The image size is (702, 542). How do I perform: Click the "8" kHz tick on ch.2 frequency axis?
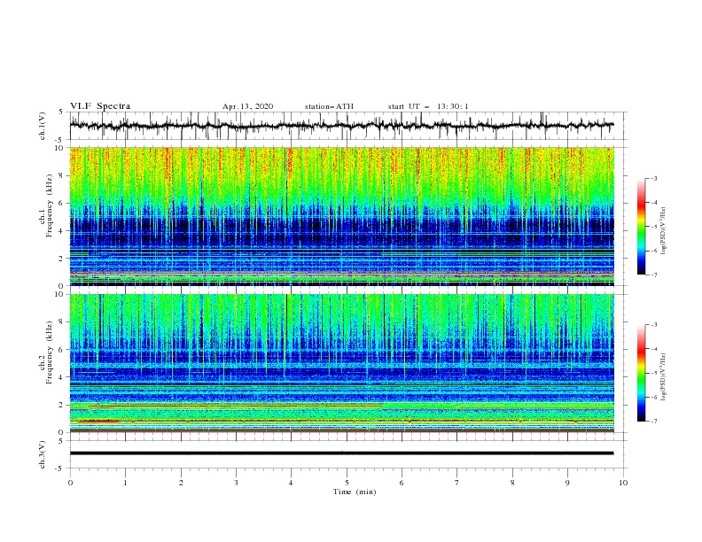pos(61,321)
